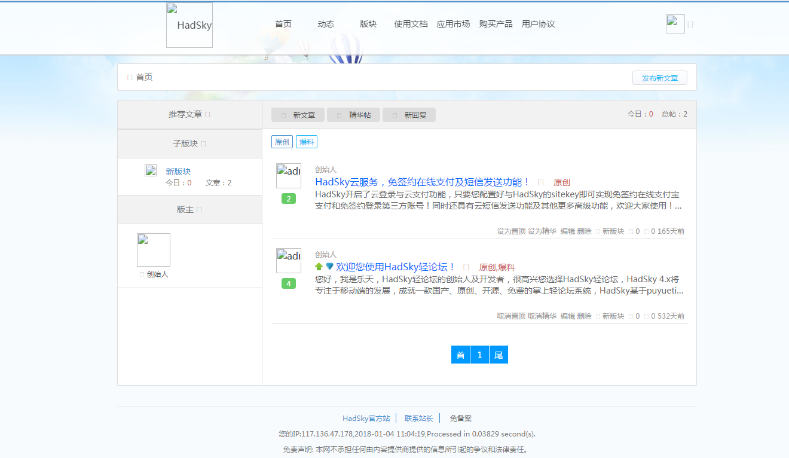Screen dimensions: 789x458
Task: Click moderator name 创始人 under avatar
Action: coord(157,274)
